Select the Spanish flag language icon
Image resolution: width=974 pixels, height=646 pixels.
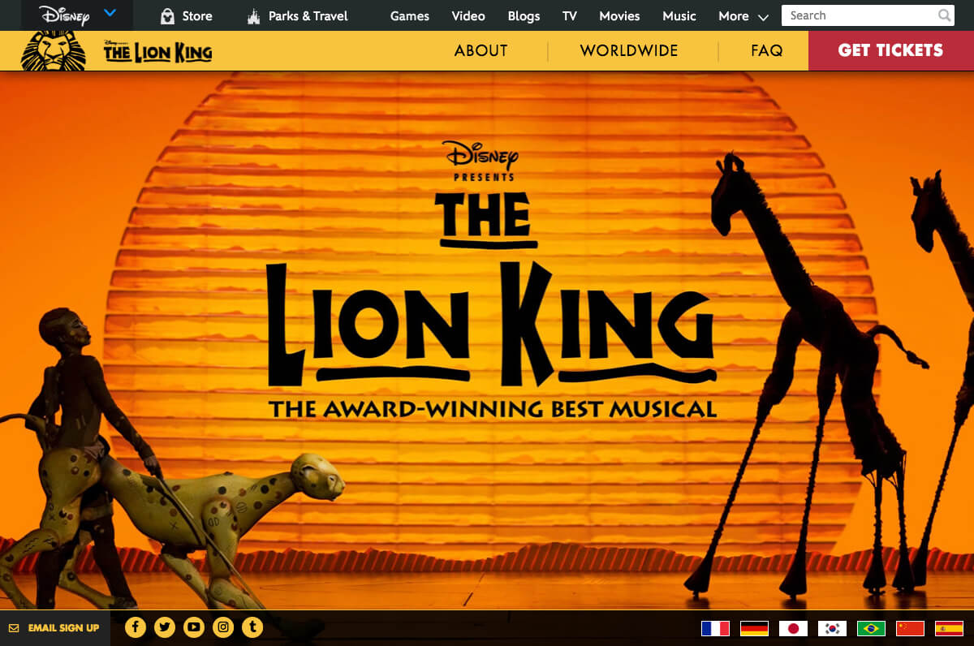click(x=949, y=628)
